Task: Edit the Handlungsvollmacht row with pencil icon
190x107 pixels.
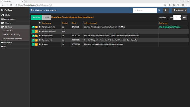Action: pyautogui.click(x=33, y=31)
